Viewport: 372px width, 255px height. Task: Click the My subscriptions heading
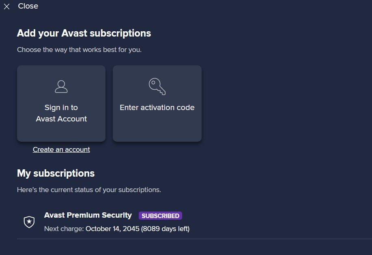(x=56, y=173)
